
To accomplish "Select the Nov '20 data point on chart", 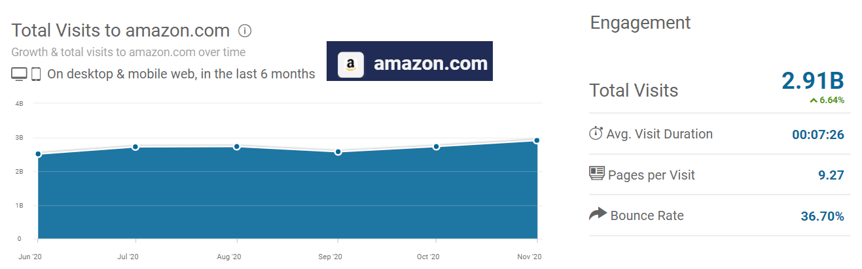I will pos(537,140).
